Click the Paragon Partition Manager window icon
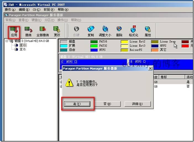This screenshot has width=194, height=142. click(6, 15)
